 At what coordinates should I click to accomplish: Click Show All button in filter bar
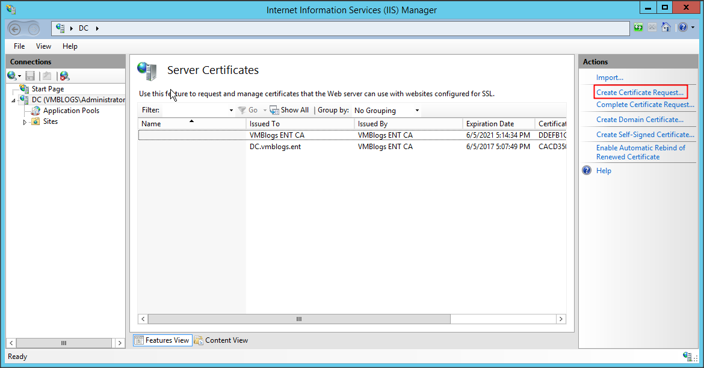pos(289,111)
